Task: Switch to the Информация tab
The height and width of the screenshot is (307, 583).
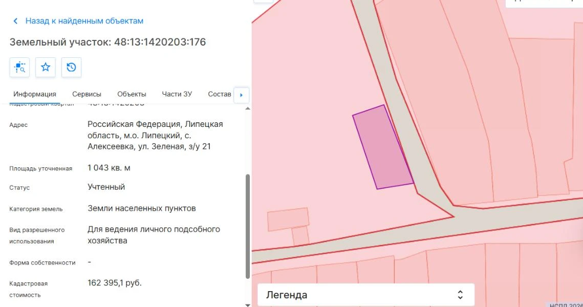Action: tap(35, 95)
